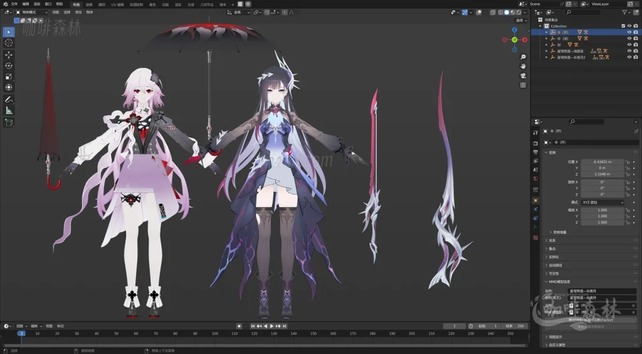Screen dimensions: 642x354
Task: Open the shading options dropdown arrow
Action: pos(525,13)
